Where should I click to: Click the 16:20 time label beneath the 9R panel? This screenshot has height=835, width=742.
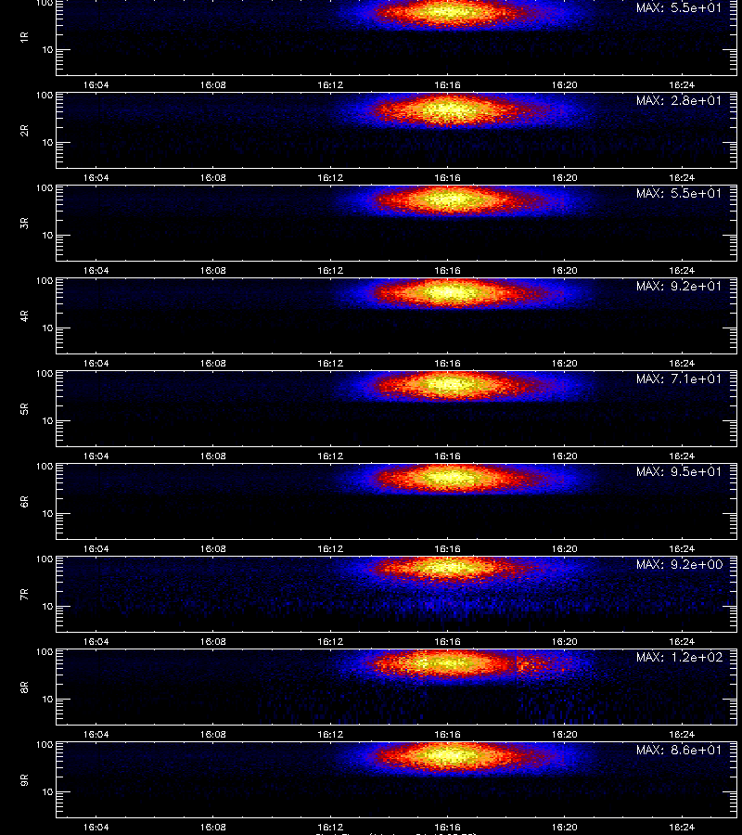pyautogui.click(x=564, y=827)
